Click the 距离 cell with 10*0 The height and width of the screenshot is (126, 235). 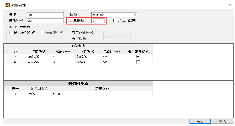[102, 94]
